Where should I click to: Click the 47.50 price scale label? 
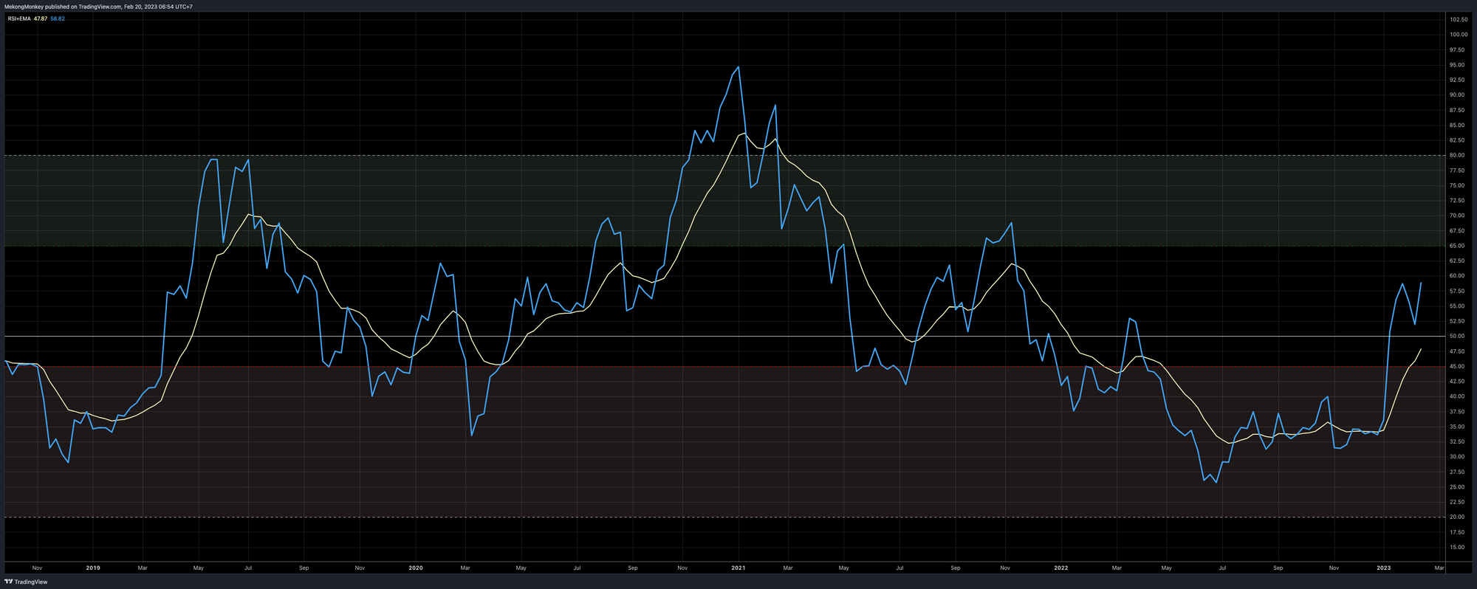(1458, 351)
